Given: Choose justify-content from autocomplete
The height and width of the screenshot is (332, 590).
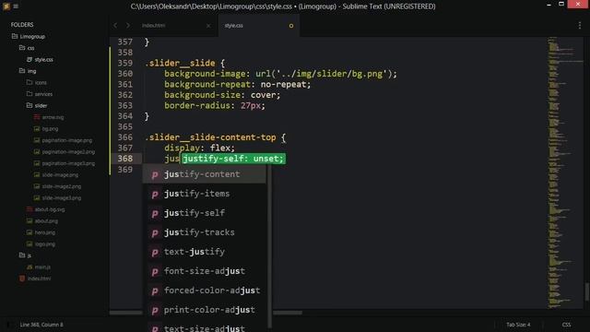Looking at the screenshot, I should (x=204, y=174).
